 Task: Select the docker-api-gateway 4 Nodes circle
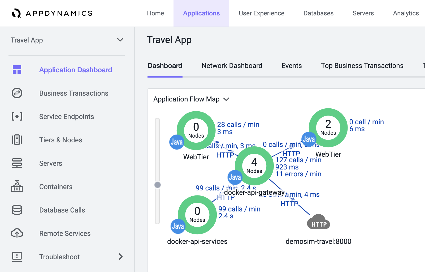click(254, 166)
